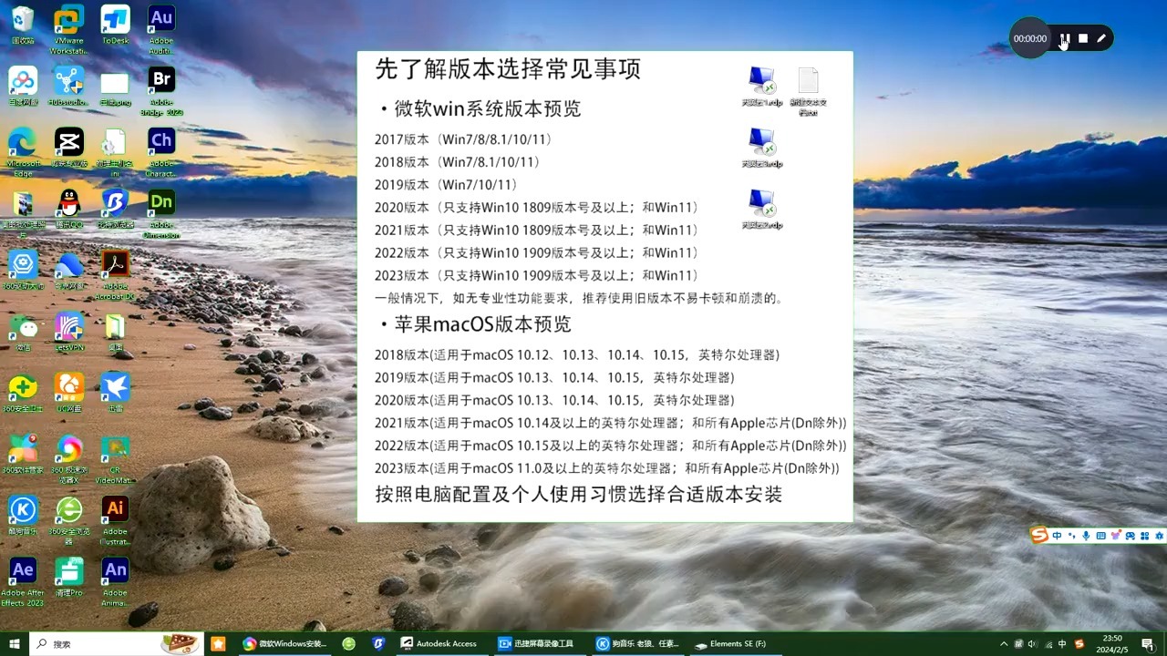Open annotation pen in recording toolbar

click(1101, 38)
